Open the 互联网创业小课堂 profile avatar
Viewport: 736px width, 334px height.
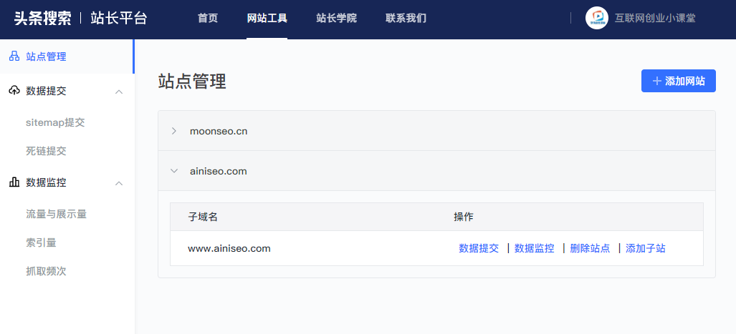point(596,19)
